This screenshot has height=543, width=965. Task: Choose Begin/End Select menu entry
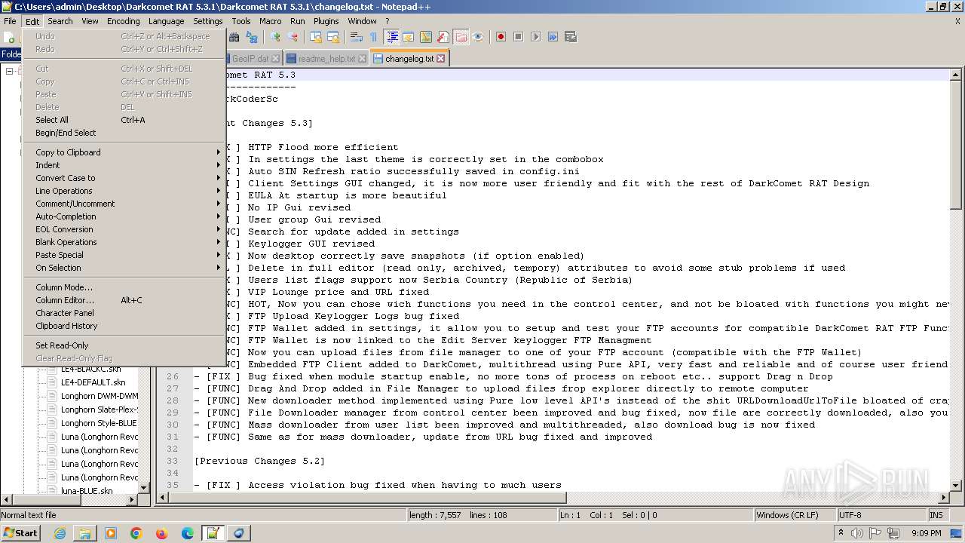point(124,133)
